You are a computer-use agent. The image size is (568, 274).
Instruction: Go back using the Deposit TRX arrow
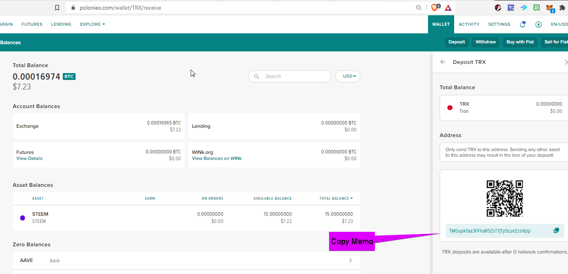coord(443,62)
